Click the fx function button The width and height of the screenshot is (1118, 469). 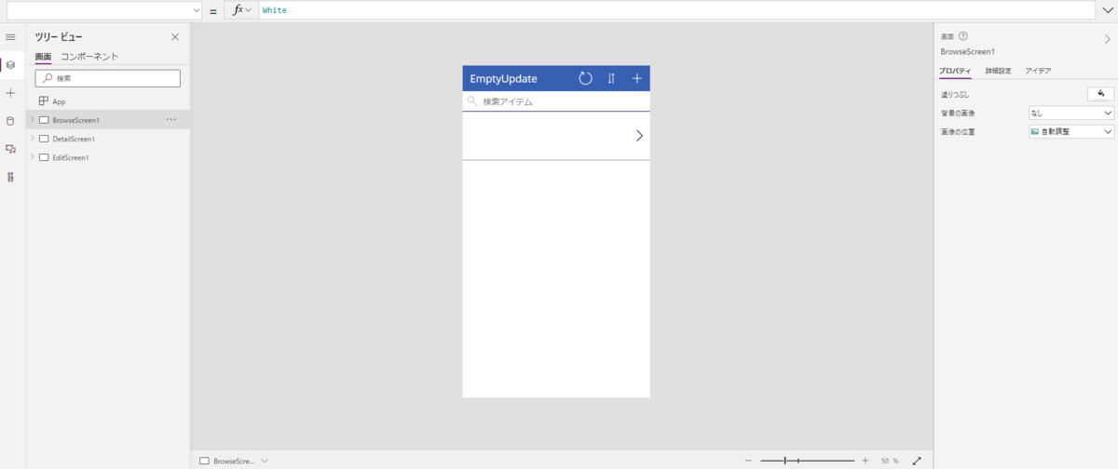(242, 10)
